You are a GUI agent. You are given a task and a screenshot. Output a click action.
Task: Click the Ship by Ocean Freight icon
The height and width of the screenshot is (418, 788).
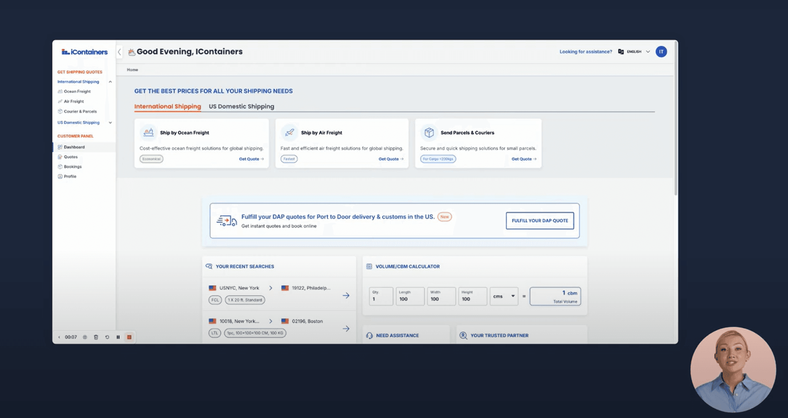point(148,133)
